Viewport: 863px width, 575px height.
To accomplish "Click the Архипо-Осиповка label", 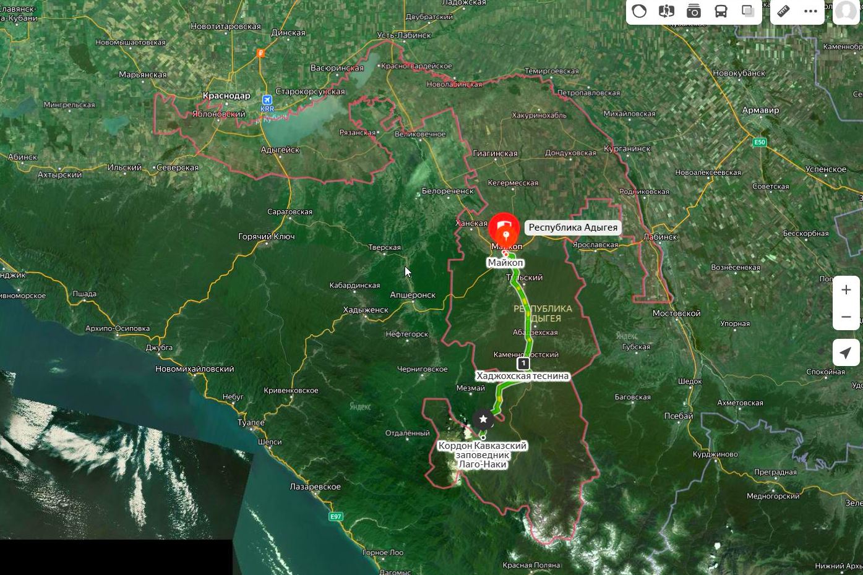I will coord(118,328).
